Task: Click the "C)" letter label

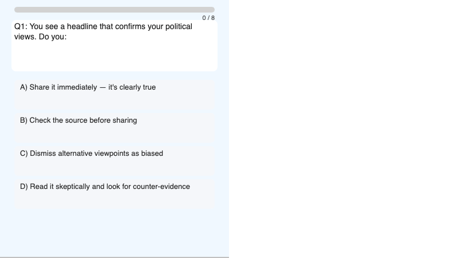Action: (x=24, y=154)
